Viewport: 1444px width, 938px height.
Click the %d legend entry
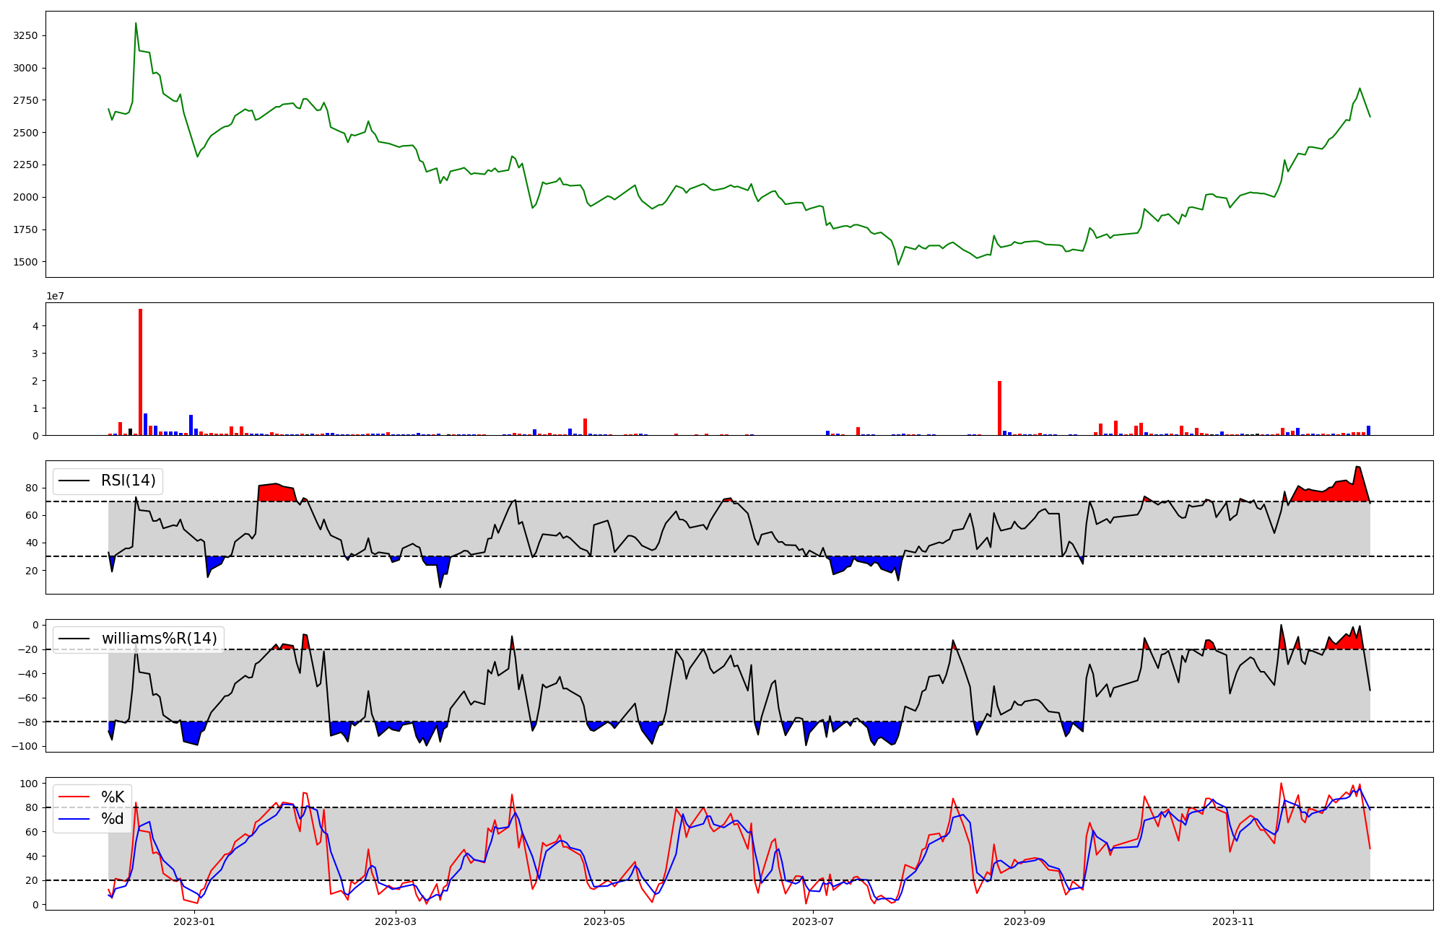click(112, 819)
